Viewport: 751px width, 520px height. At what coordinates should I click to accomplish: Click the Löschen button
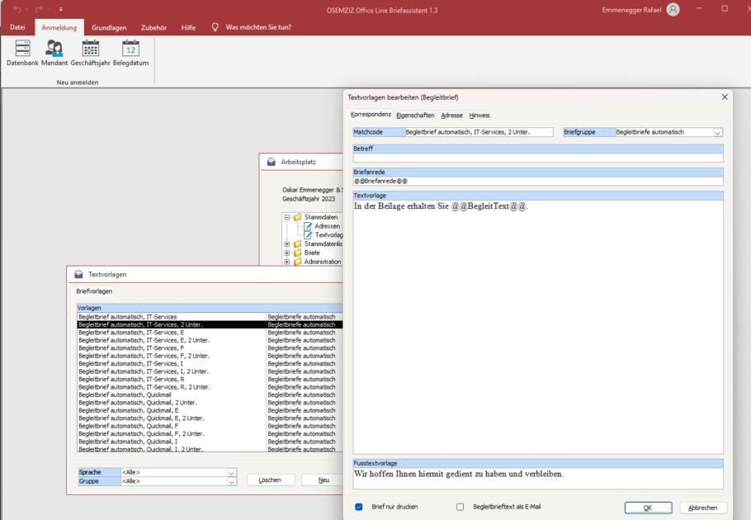270,480
